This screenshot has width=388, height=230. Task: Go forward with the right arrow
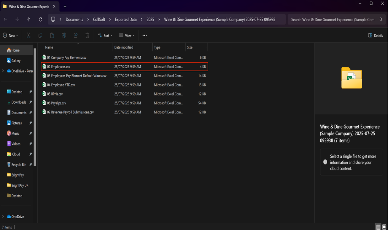[17, 20]
